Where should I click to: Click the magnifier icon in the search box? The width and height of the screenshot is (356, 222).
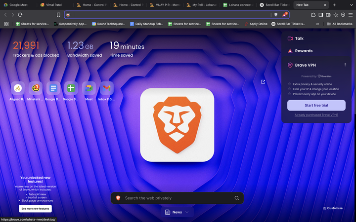tap(236, 198)
